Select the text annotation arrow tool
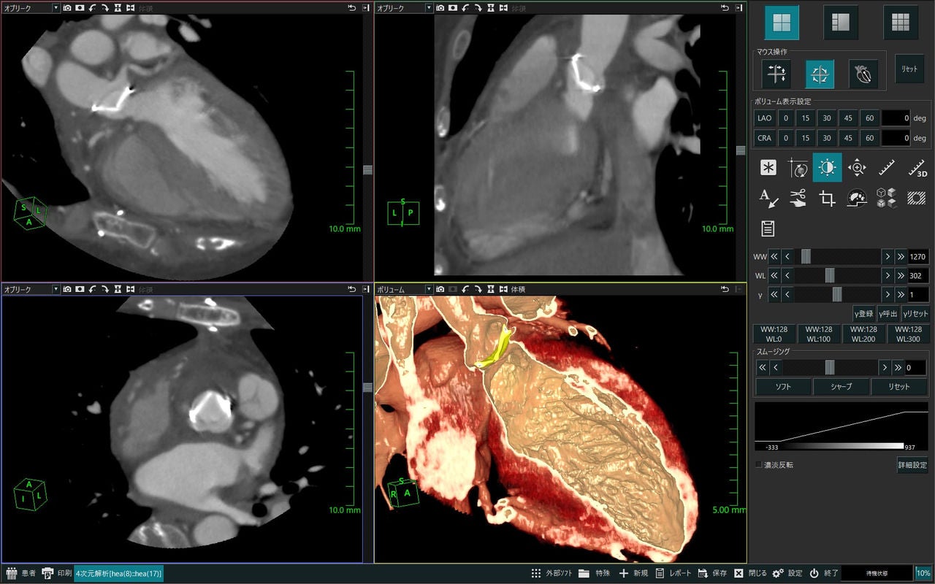Image resolution: width=935 pixels, height=584 pixels. tap(768, 198)
